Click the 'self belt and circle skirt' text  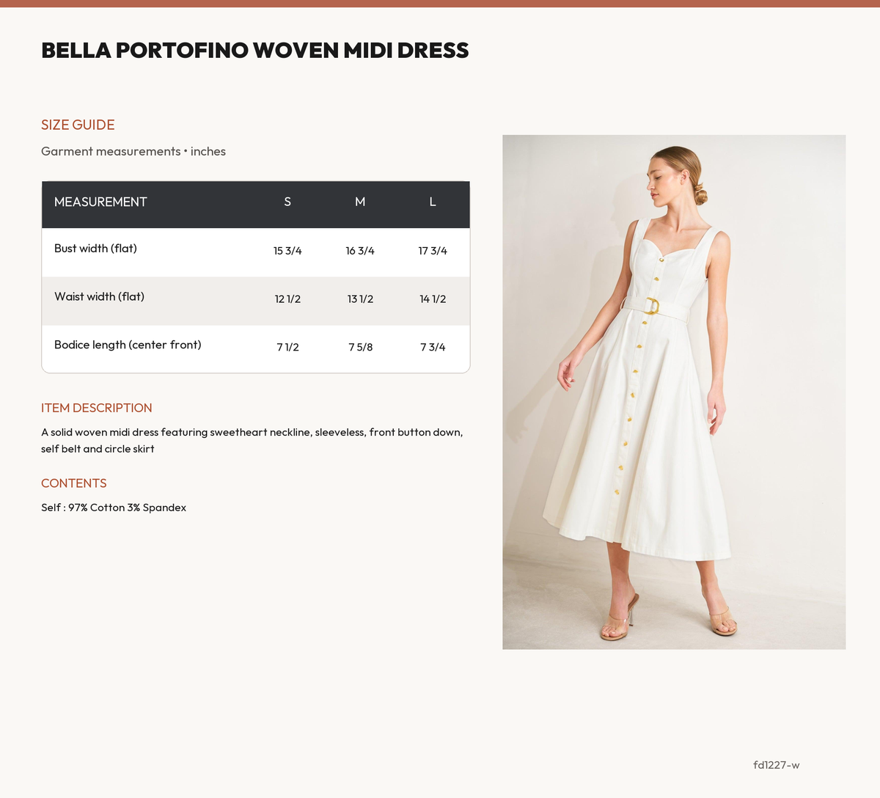pos(98,449)
